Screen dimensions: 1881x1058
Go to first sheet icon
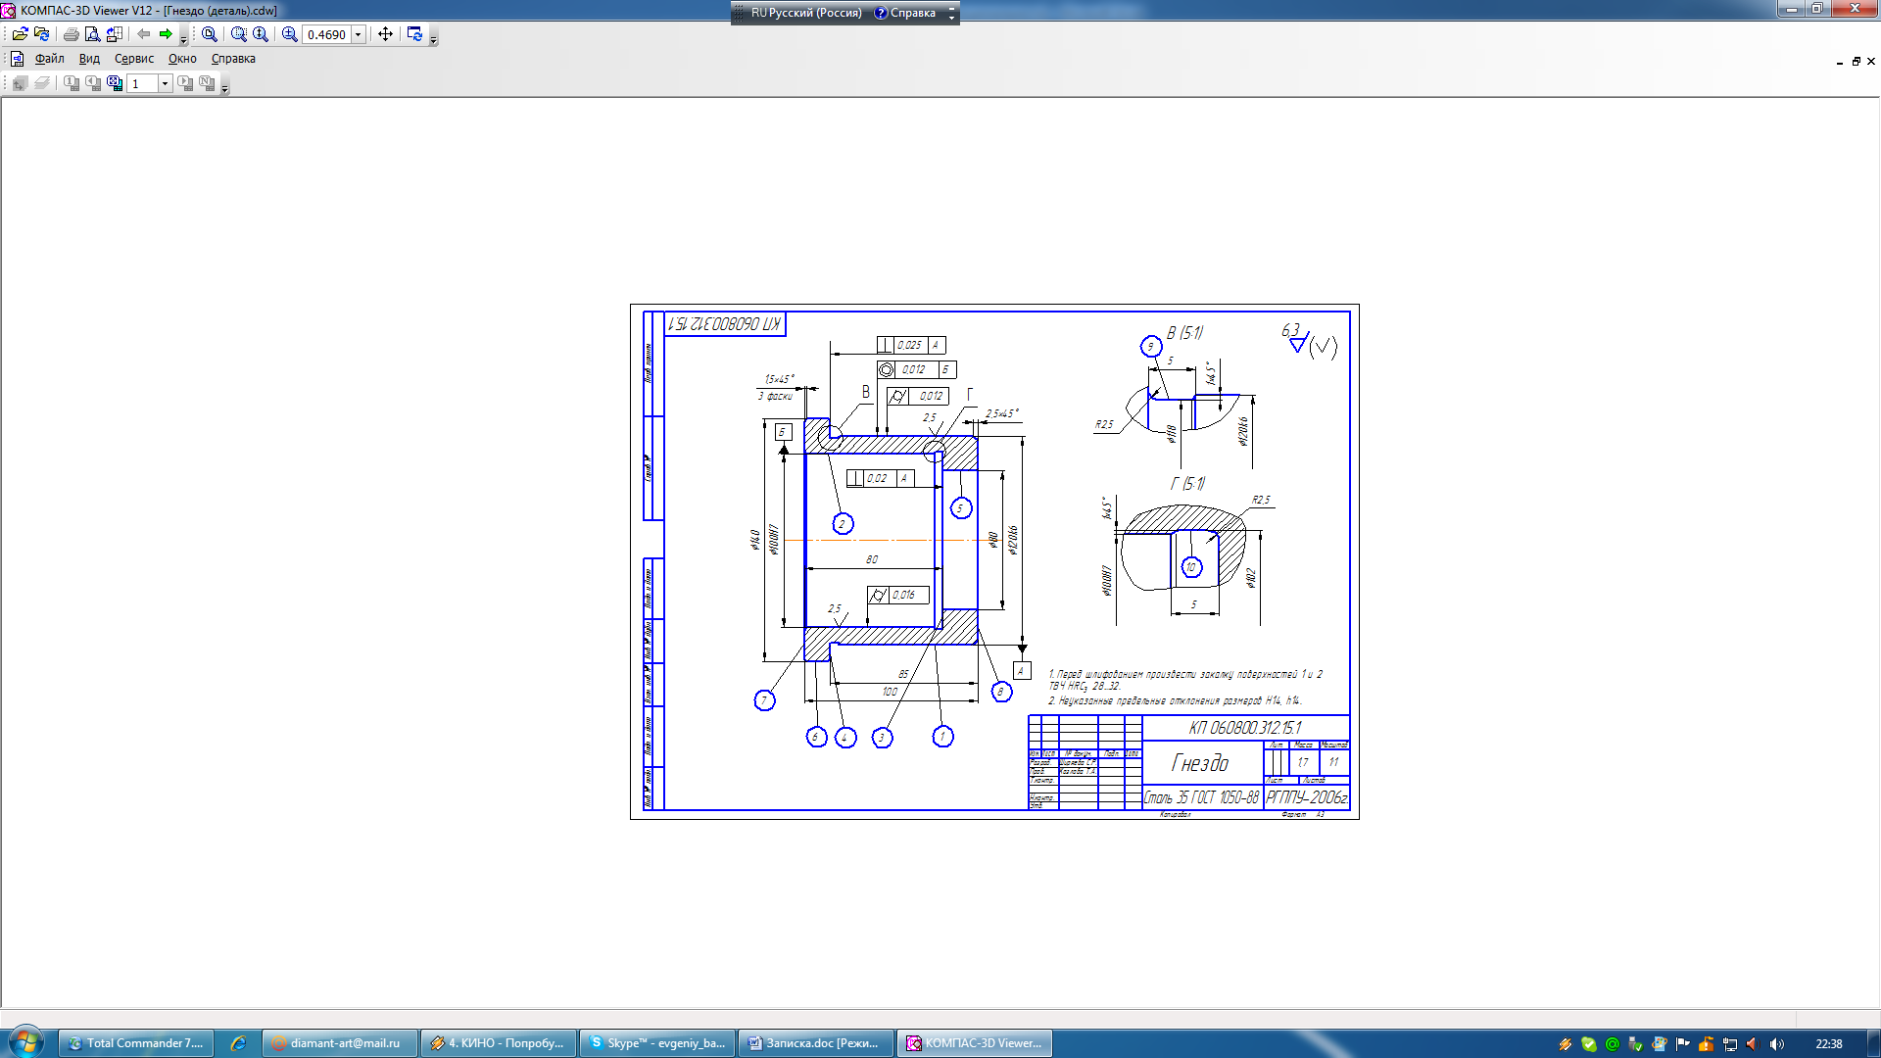pos(71,83)
